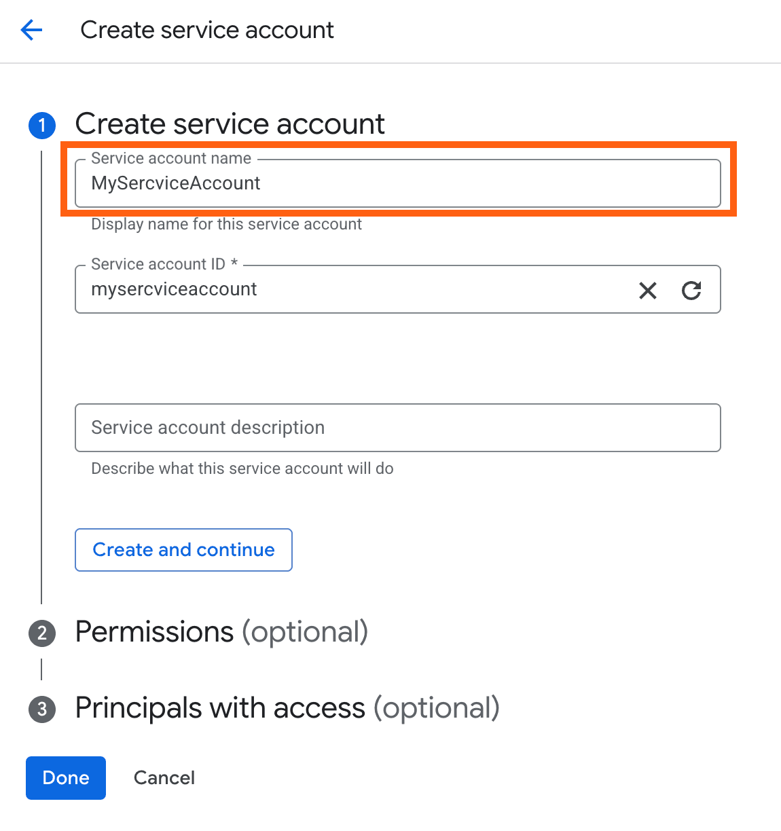Click the step 2 Permissions circle

[41, 633]
